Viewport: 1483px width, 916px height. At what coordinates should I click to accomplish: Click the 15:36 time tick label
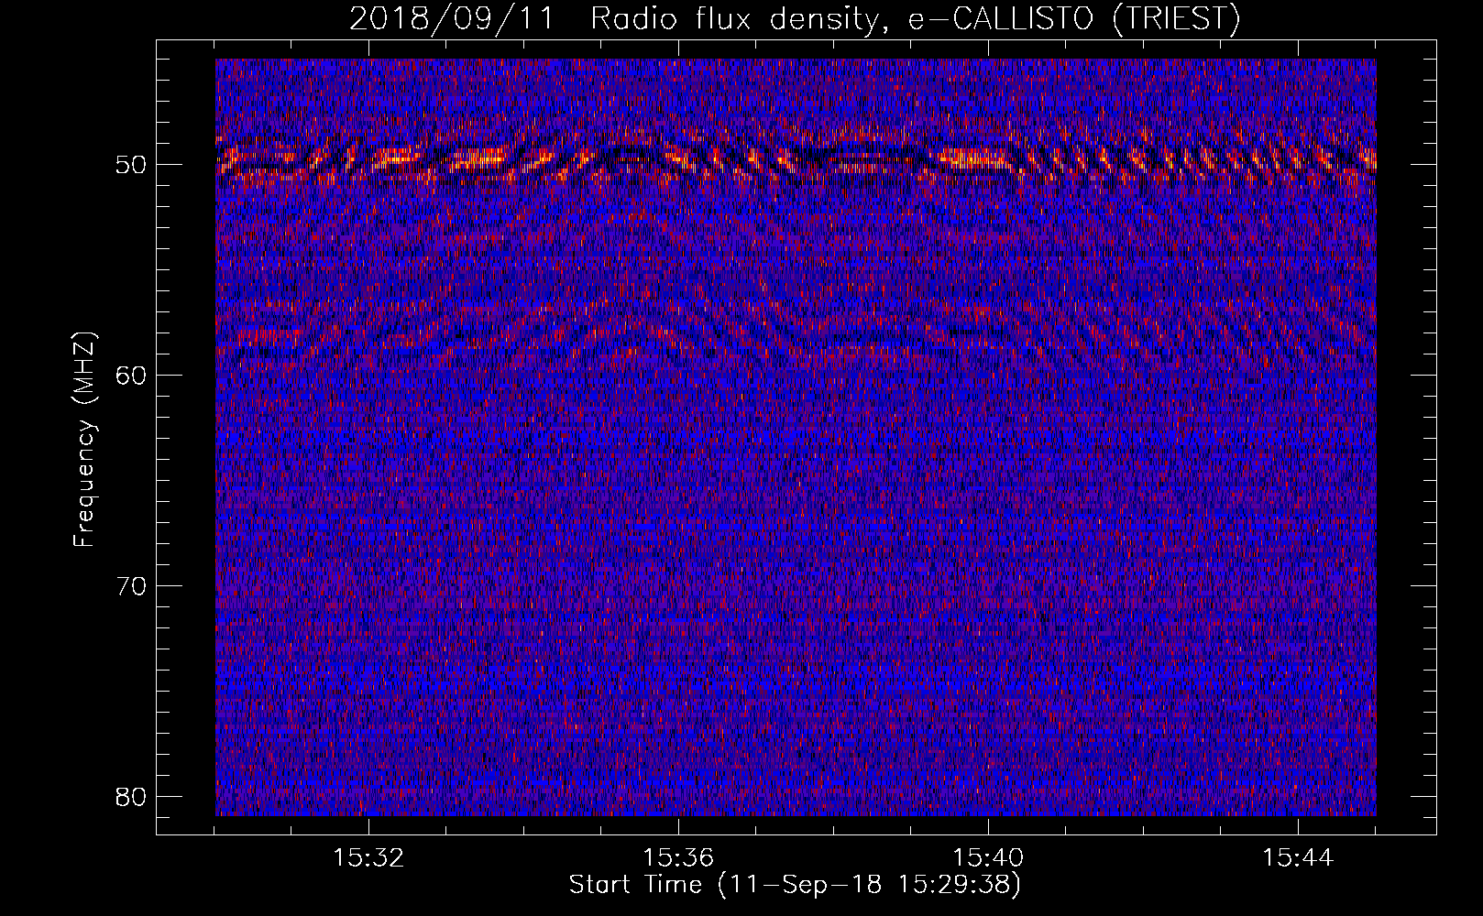(x=678, y=858)
